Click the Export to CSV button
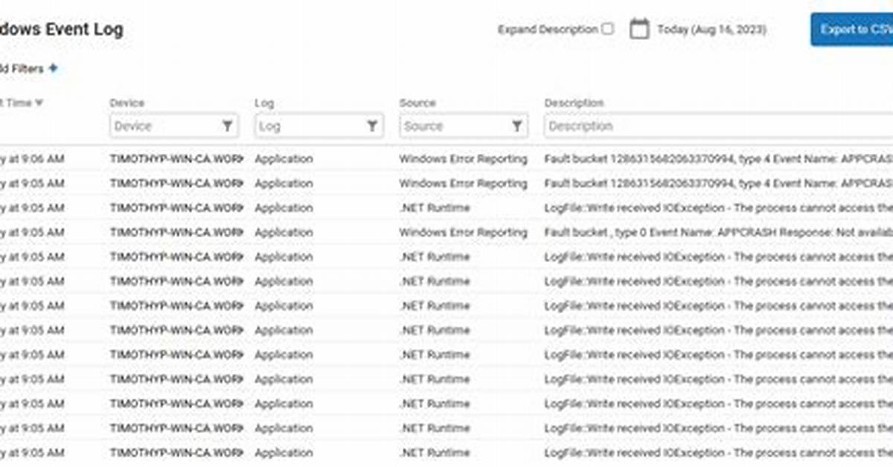 [x=852, y=30]
